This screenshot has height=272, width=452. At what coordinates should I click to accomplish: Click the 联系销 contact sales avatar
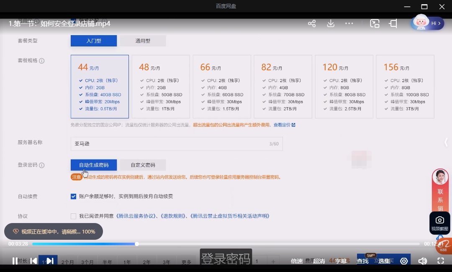pyautogui.click(x=440, y=177)
